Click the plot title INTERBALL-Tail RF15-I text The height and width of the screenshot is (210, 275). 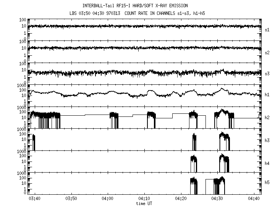(x=140, y=6)
